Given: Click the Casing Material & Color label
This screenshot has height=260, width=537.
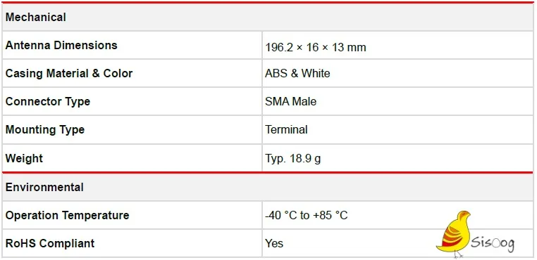Looking at the screenshot, I should click(x=69, y=74).
